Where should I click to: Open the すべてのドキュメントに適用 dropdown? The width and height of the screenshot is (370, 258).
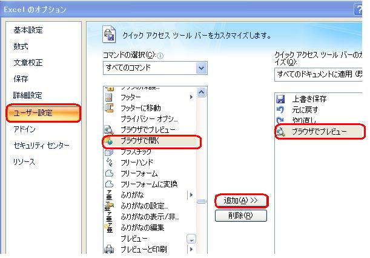pyautogui.click(x=318, y=74)
